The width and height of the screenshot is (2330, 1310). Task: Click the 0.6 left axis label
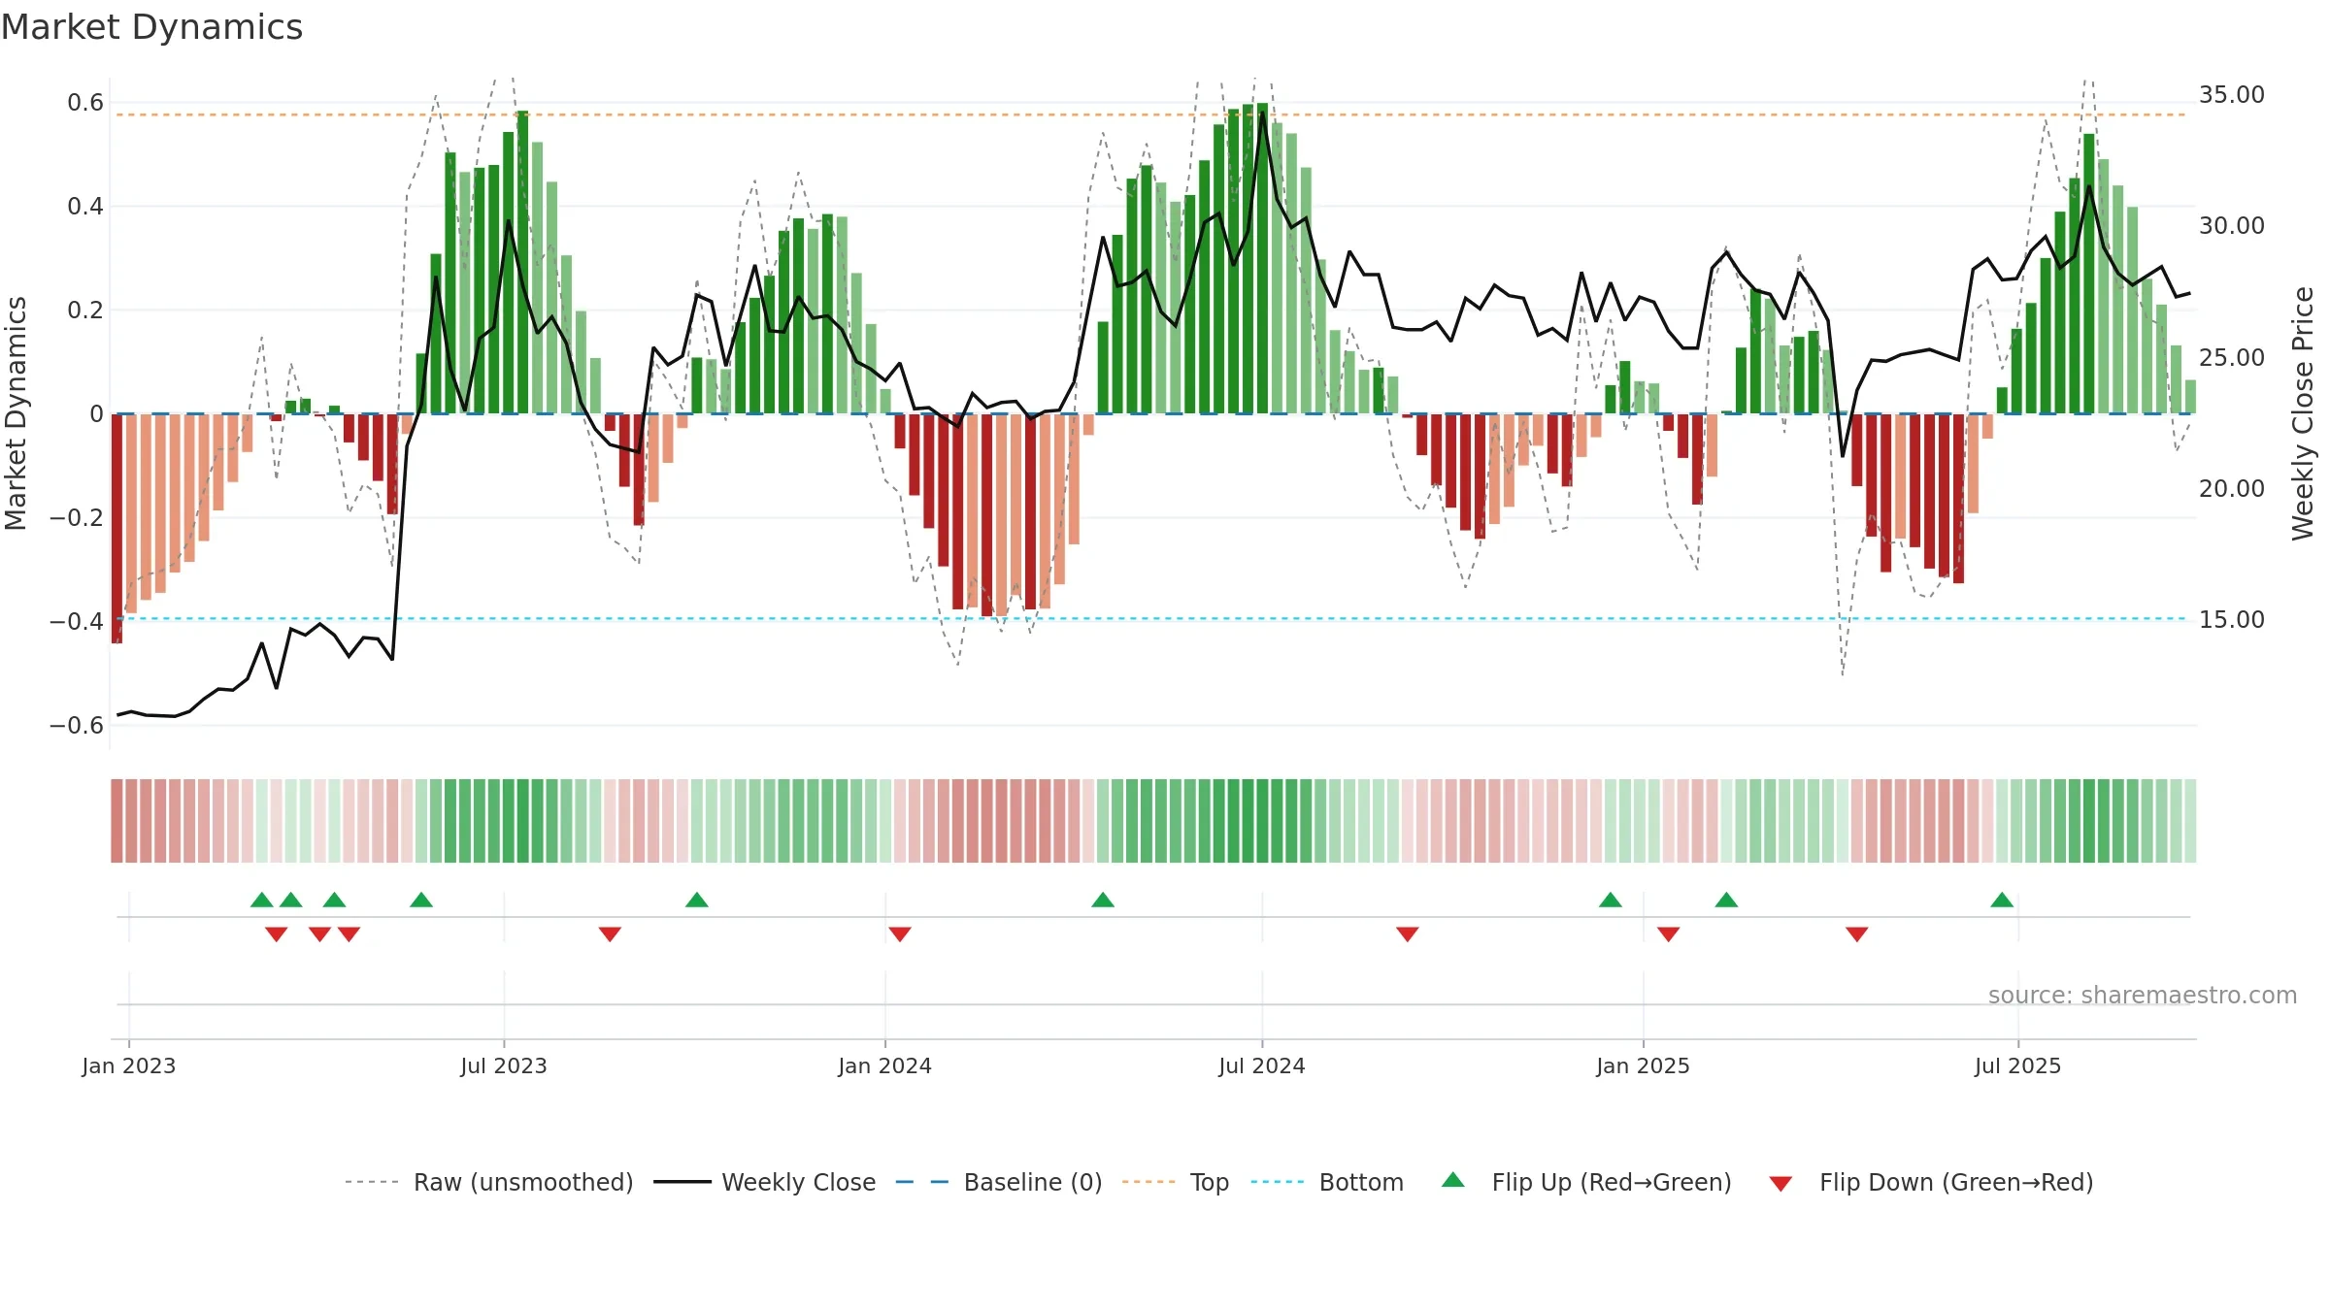point(85,102)
